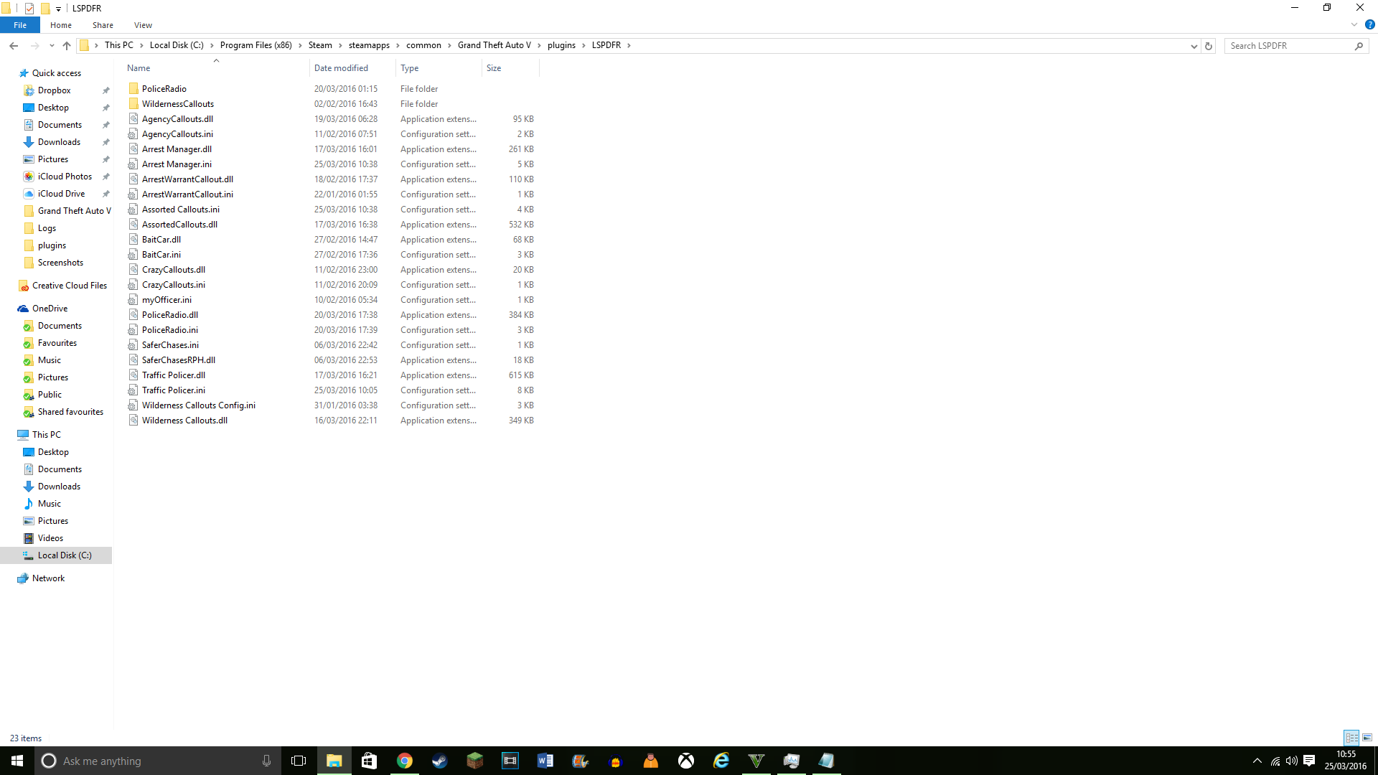Click the help question mark icon
Image resolution: width=1378 pixels, height=775 pixels.
tap(1369, 24)
